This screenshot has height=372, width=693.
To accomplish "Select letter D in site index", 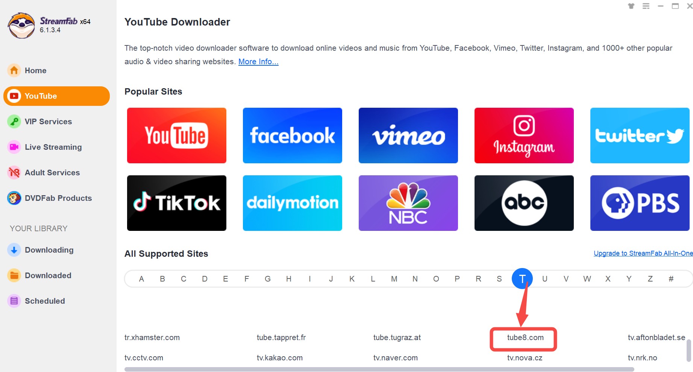I will pyautogui.click(x=205, y=279).
